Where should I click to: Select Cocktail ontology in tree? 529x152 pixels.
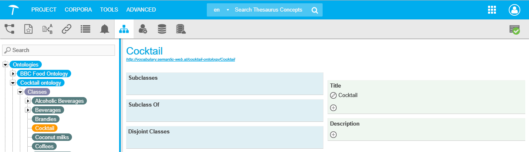click(x=41, y=83)
